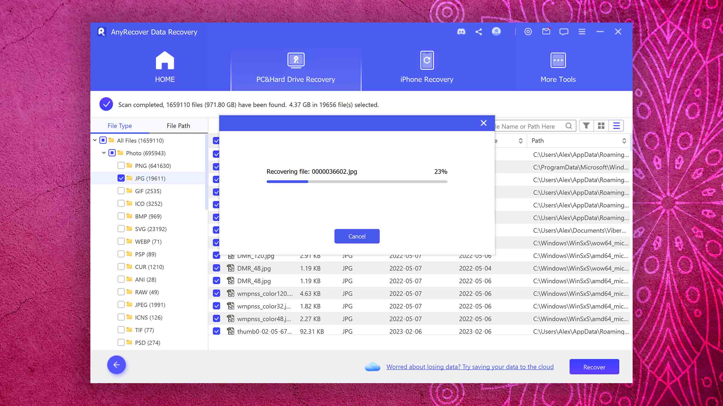Image resolution: width=723 pixels, height=406 pixels.
Task: Click the share icon in title bar
Action: pyautogui.click(x=479, y=32)
